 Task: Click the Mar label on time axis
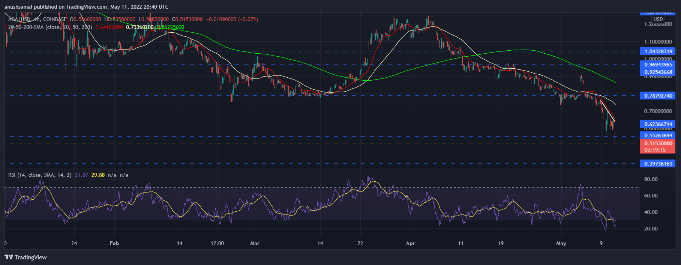pyautogui.click(x=255, y=243)
